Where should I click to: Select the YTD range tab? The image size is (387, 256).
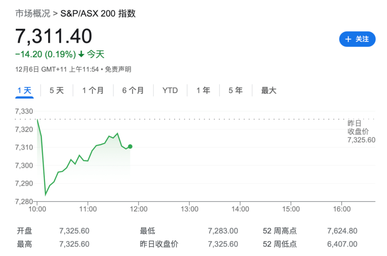tap(170, 91)
